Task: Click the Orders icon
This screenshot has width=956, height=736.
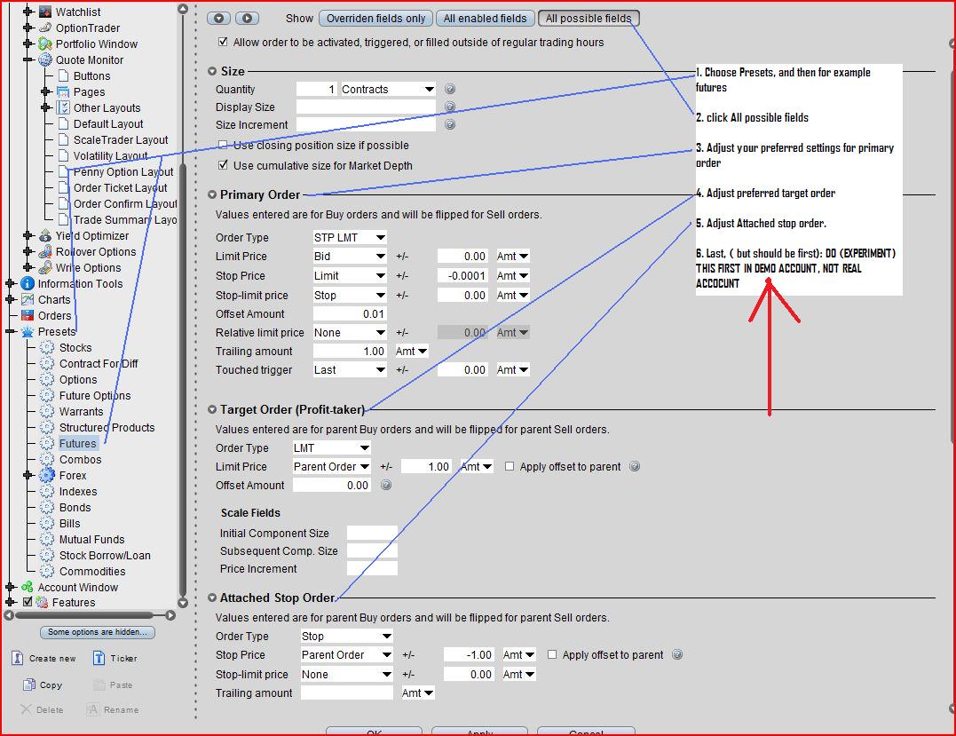Action: (28, 315)
